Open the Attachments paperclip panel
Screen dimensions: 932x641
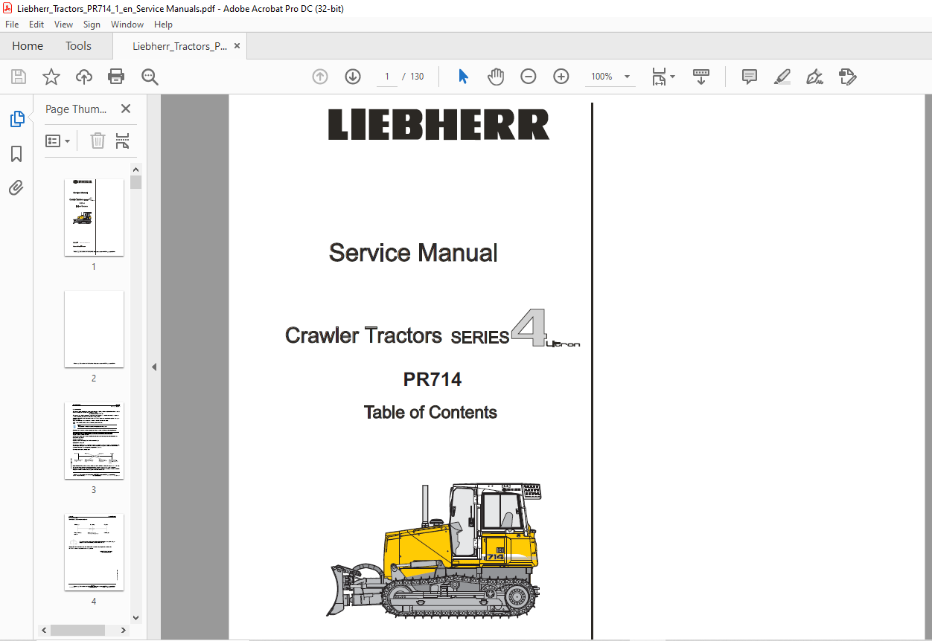coord(16,187)
